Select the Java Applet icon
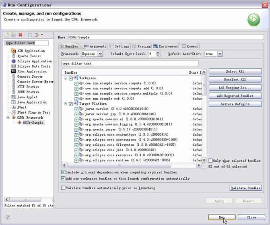270x225 pixels. [14, 97]
